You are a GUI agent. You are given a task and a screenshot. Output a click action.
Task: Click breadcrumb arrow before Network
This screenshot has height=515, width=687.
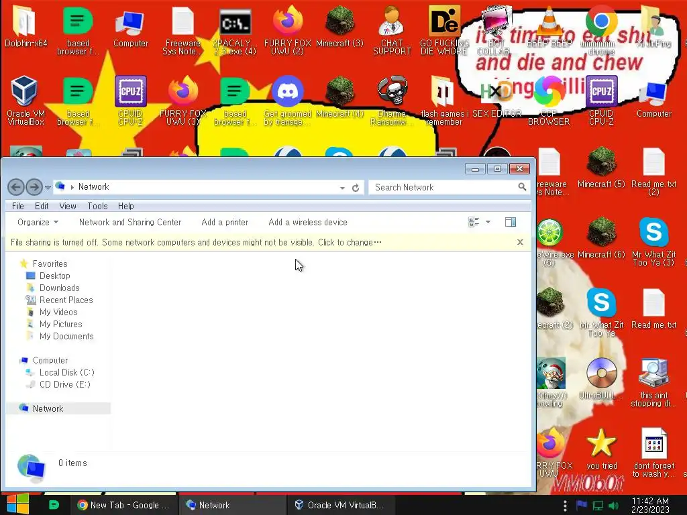pos(72,187)
